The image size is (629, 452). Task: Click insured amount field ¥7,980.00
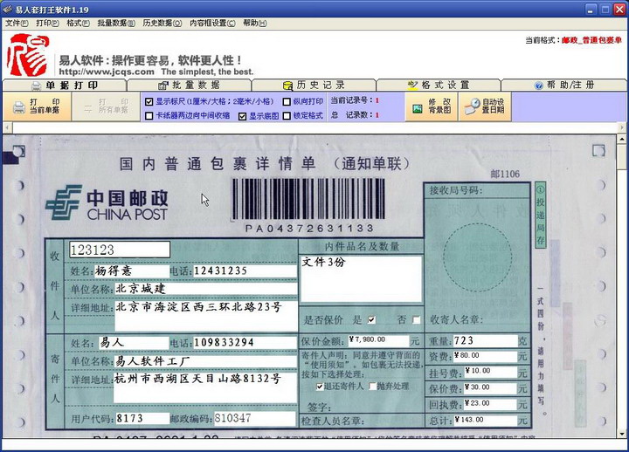378,340
